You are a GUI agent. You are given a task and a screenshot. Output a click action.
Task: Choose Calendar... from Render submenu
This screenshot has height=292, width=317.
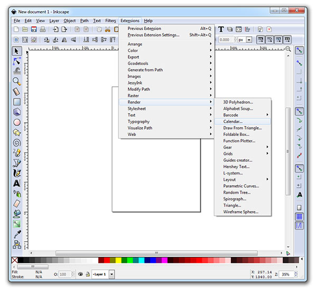pos(243,122)
